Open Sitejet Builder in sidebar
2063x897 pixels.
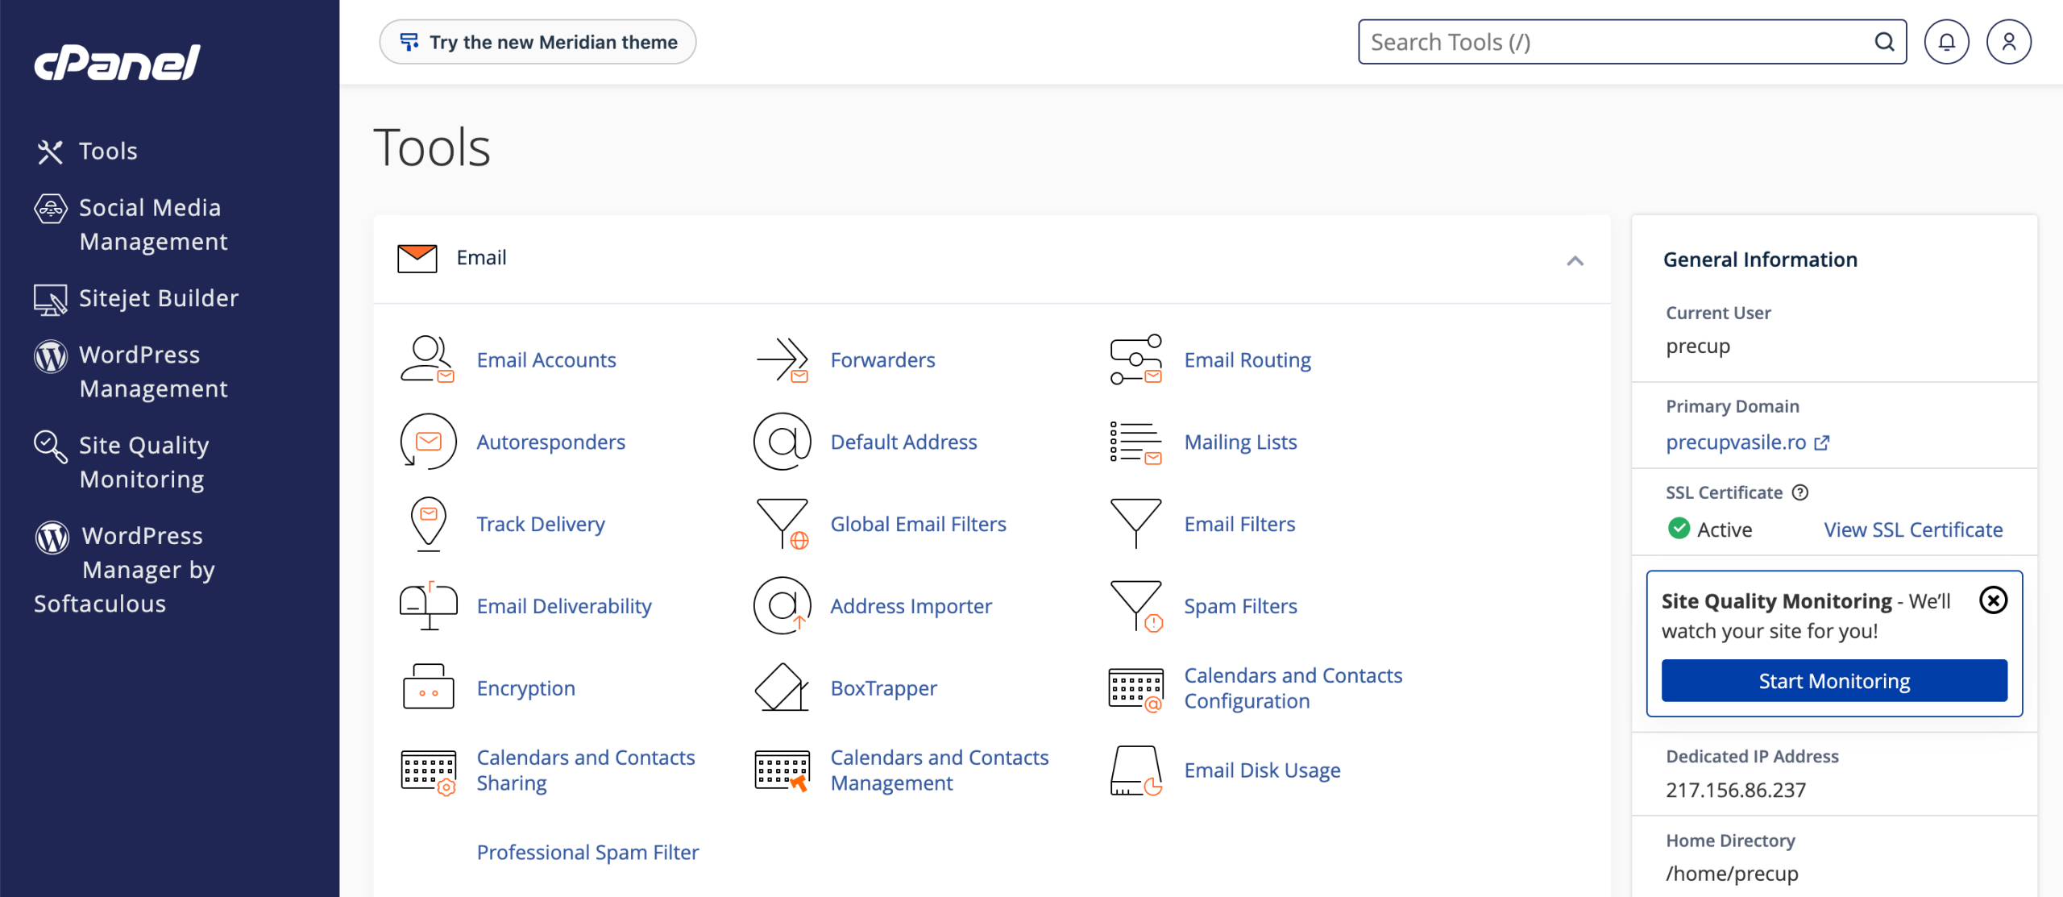pos(136,298)
